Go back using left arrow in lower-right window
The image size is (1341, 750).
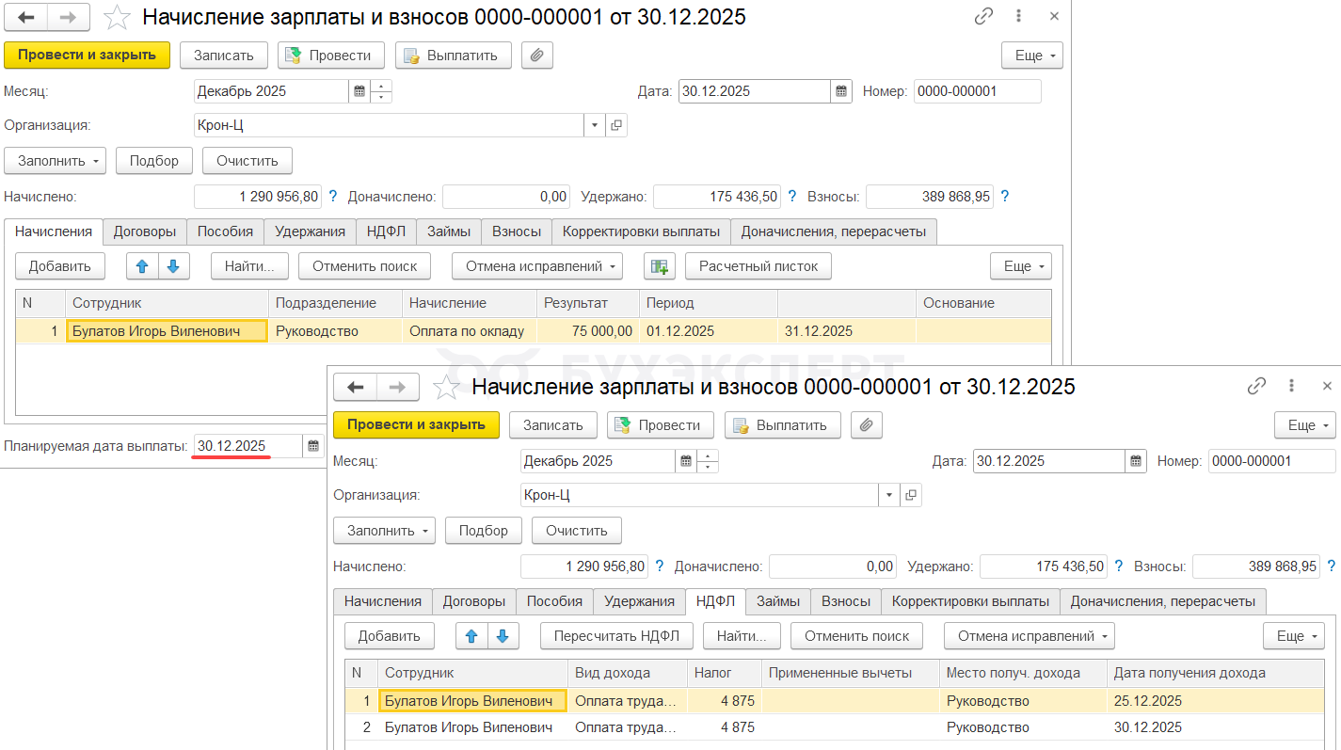pos(355,387)
